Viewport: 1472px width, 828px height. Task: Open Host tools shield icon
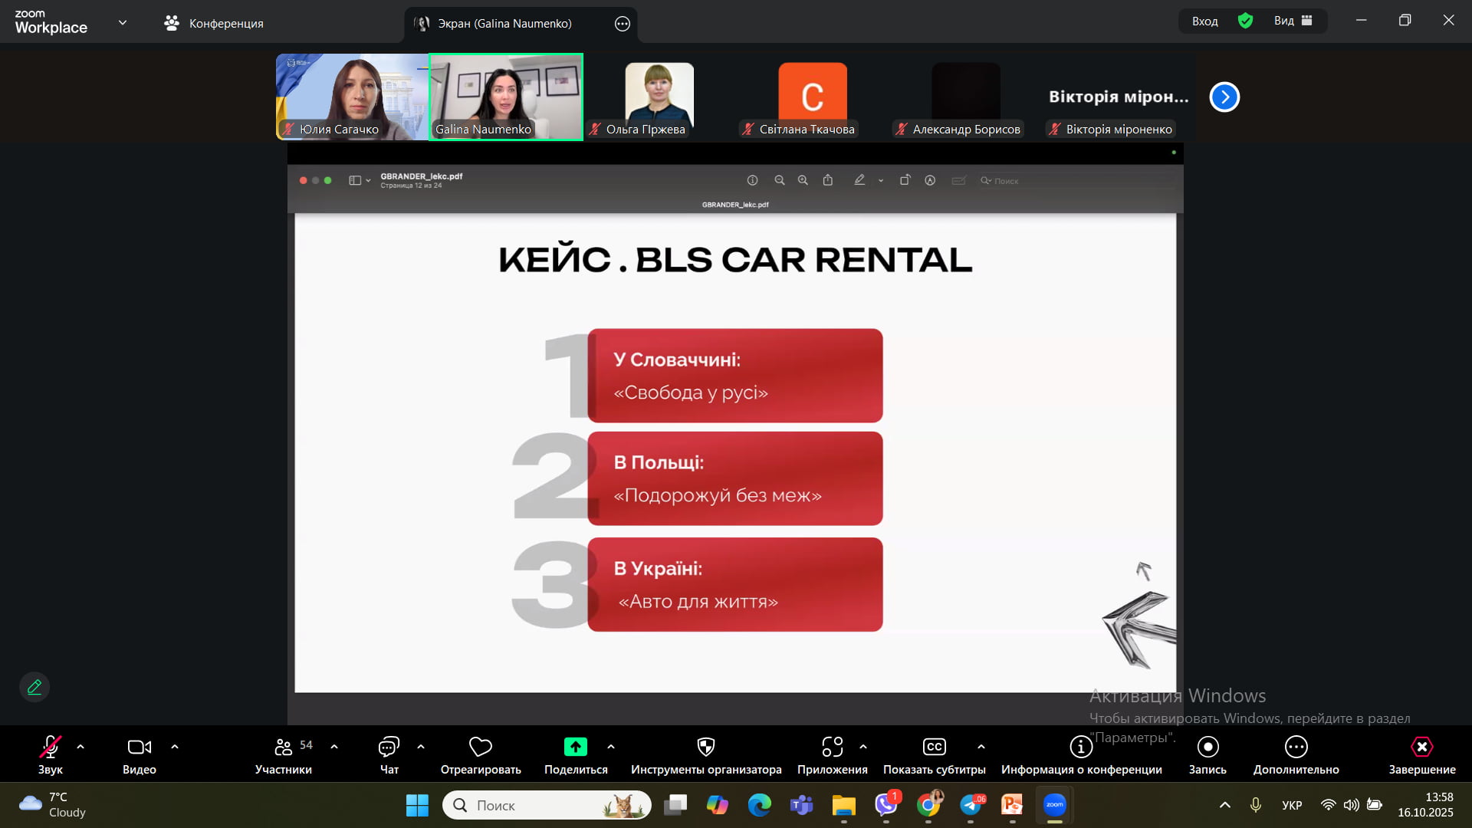[x=705, y=747]
